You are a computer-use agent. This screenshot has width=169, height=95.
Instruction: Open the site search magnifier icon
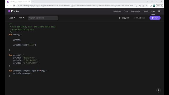[x=159, y=11]
